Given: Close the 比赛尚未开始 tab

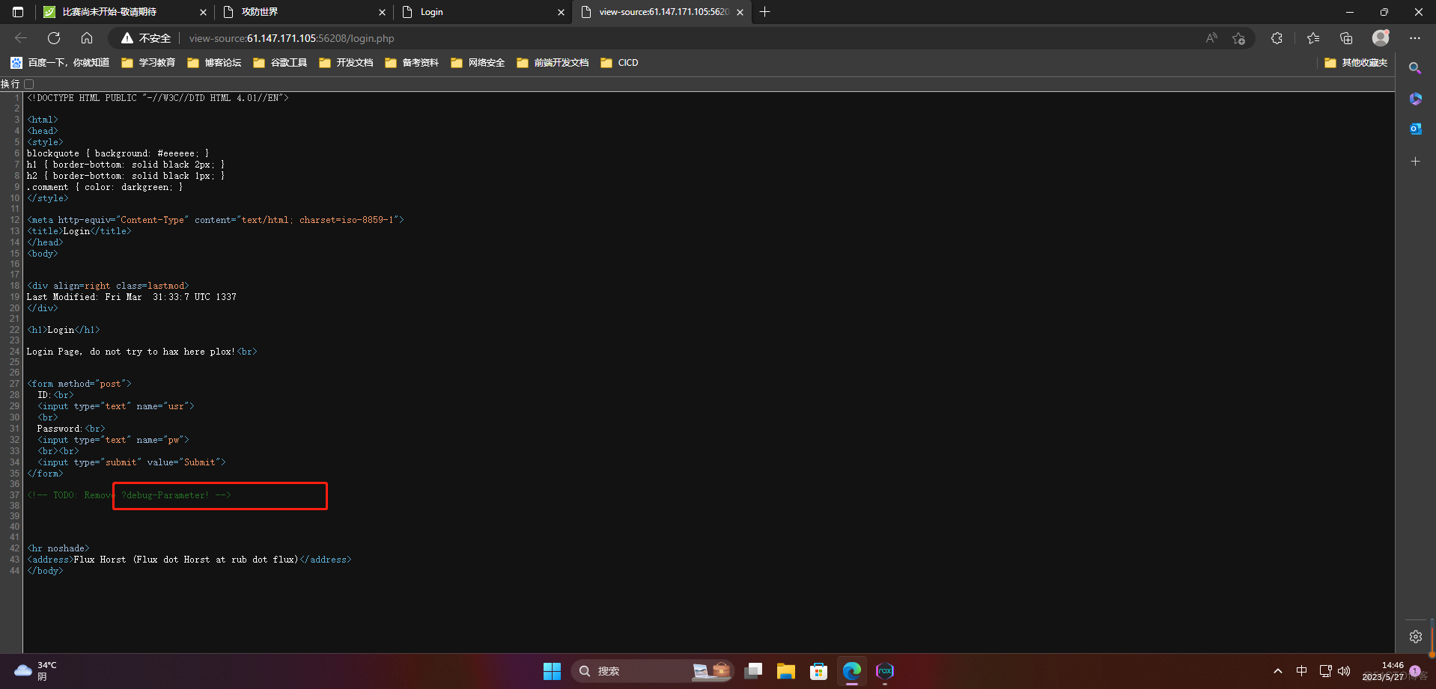Looking at the screenshot, I should [203, 12].
